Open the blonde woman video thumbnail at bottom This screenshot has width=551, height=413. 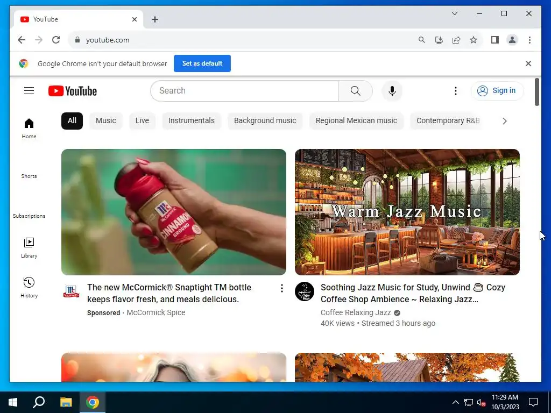click(x=174, y=367)
